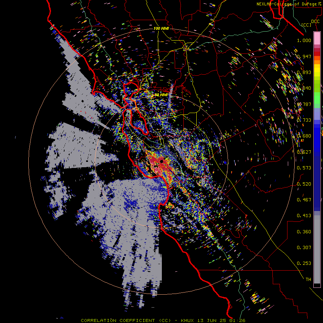
Task: Click the 0.467 legend value
Action: click(x=304, y=200)
